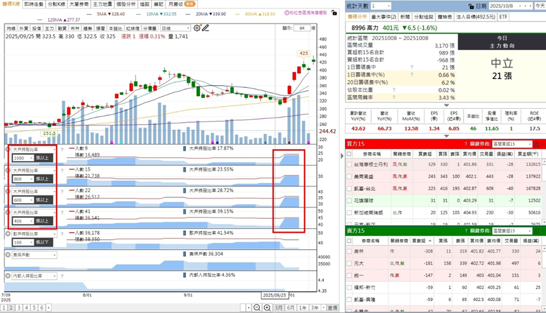
Task: Go to previous date with left arrow
Action: (x=524, y=6)
